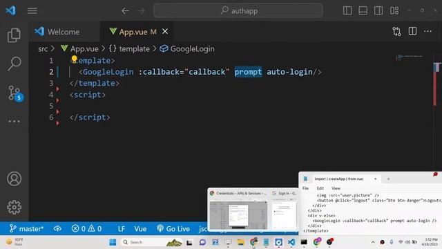Open the Manage gear icon
442x249 pixels.
coord(14,207)
